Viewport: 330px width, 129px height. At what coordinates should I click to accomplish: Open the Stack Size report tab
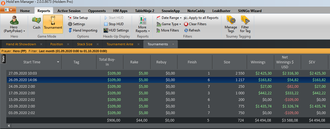[x=85, y=44]
